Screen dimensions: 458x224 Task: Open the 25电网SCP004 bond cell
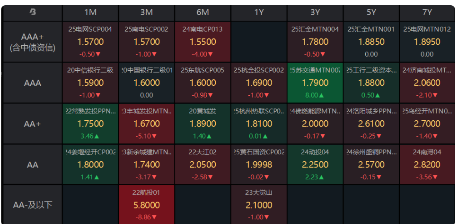pyautogui.click(x=90, y=41)
